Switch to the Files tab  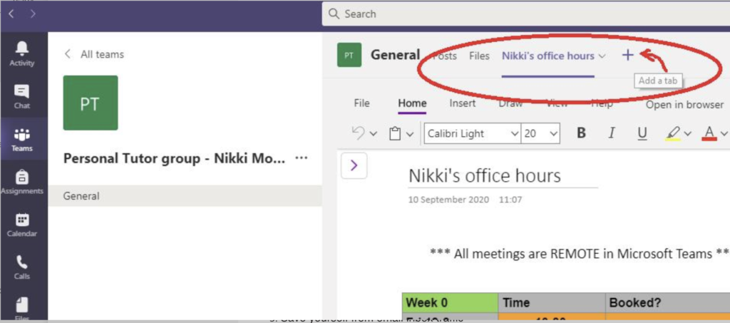pyautogui.click(x=479, y=56)
